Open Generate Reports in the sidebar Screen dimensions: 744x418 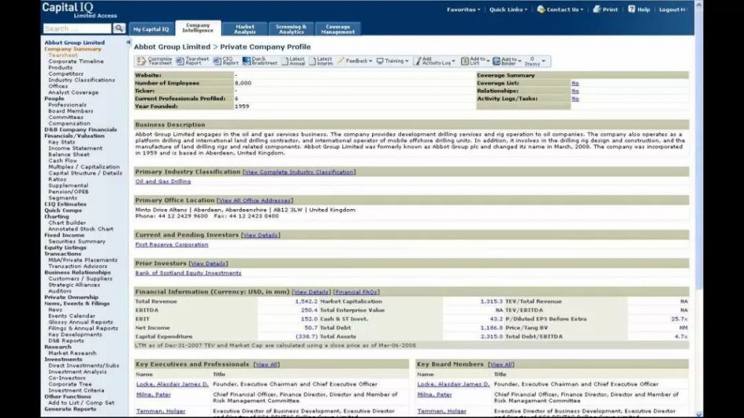[x=70, y=409]
